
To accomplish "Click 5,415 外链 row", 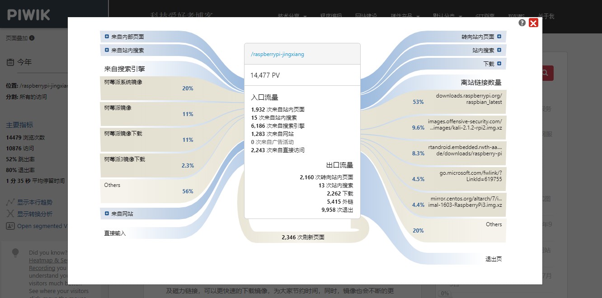I will click(x=340, y=202).
